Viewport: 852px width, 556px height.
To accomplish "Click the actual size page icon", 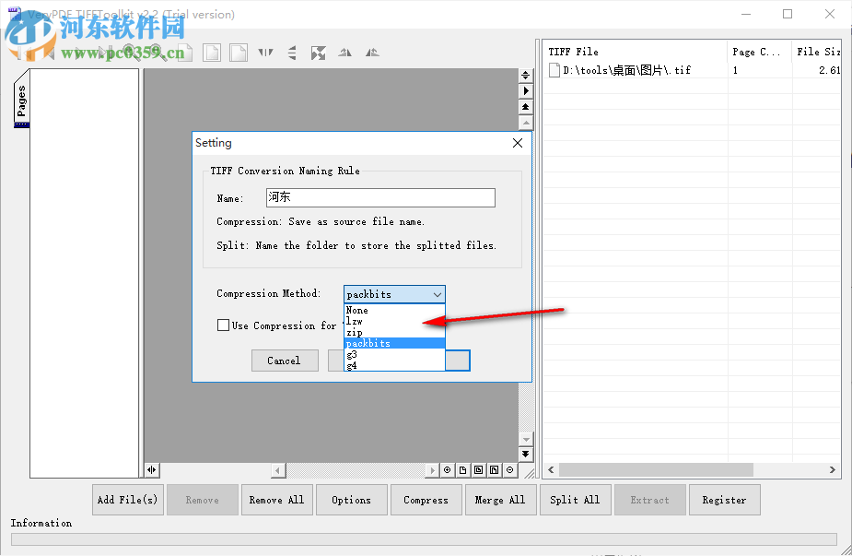I will (x=463, y=470).
